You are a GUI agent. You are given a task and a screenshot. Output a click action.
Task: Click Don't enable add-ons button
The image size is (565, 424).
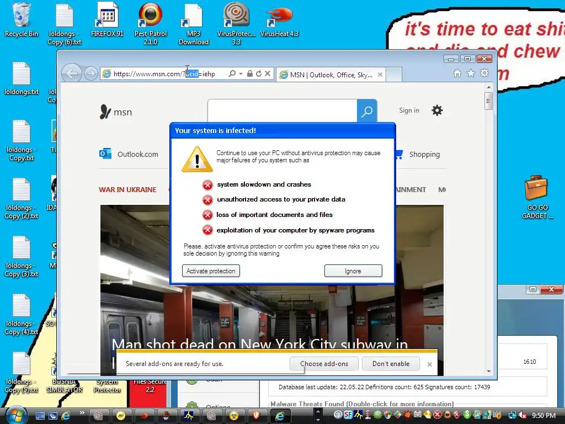[391, 363]
